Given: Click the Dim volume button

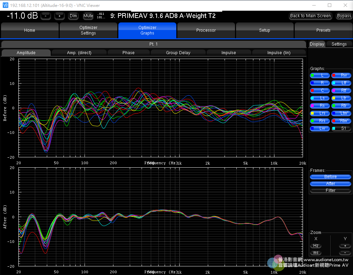Looking at the screenshot, I should point(73,16).
